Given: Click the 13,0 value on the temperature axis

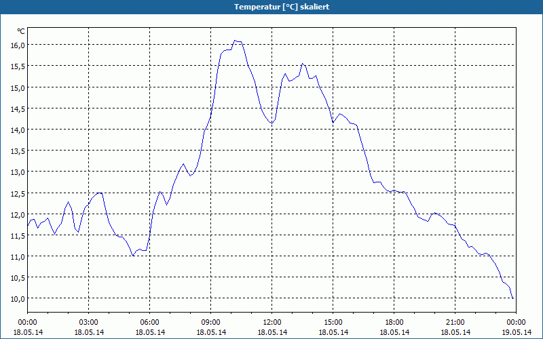Looking at the screenshot, I should (x=18, y=172).
